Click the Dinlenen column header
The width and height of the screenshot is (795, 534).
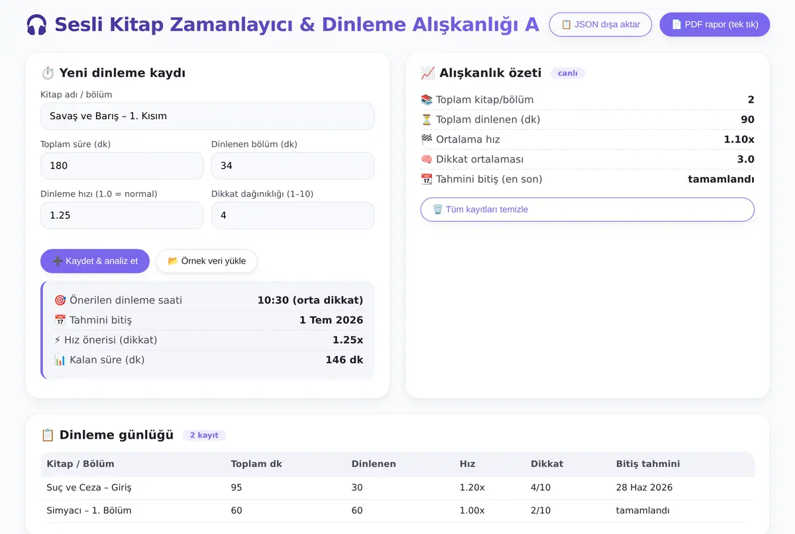(374, 464)
